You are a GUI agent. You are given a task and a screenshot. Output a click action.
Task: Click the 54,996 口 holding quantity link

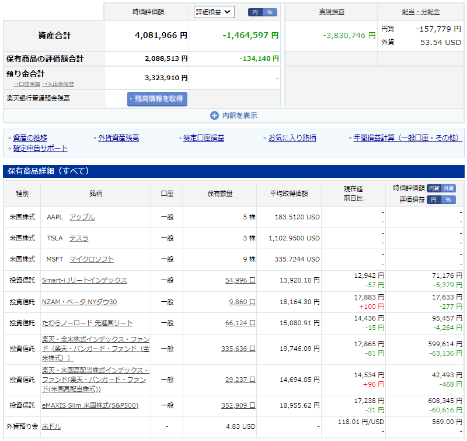coord(240,280)
